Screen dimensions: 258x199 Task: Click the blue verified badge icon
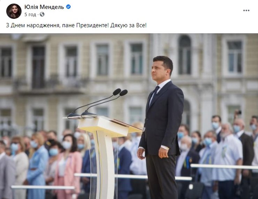(68, 7)
